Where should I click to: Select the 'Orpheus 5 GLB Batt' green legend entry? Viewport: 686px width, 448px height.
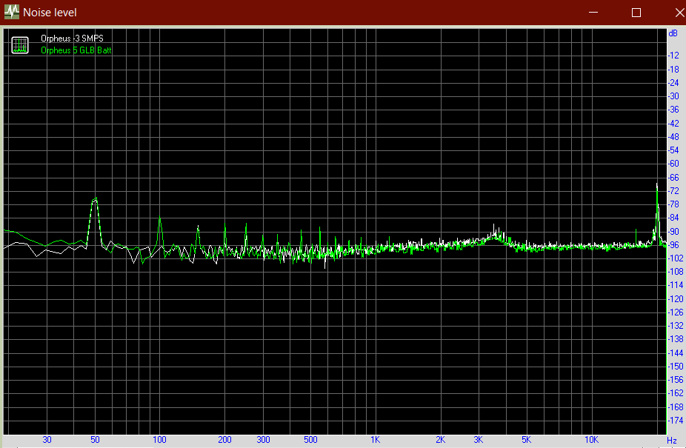coord(76,50)
